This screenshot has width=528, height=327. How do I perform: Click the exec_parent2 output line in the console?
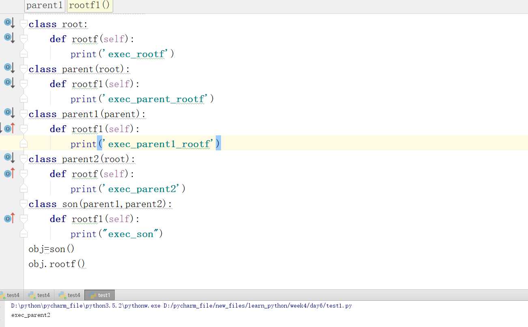(31, 315)
